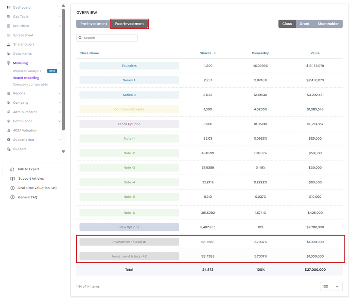Open Waterfall analysis under Modeling
The height and width of the screenshot is (298, 351).
click(27, 71)
